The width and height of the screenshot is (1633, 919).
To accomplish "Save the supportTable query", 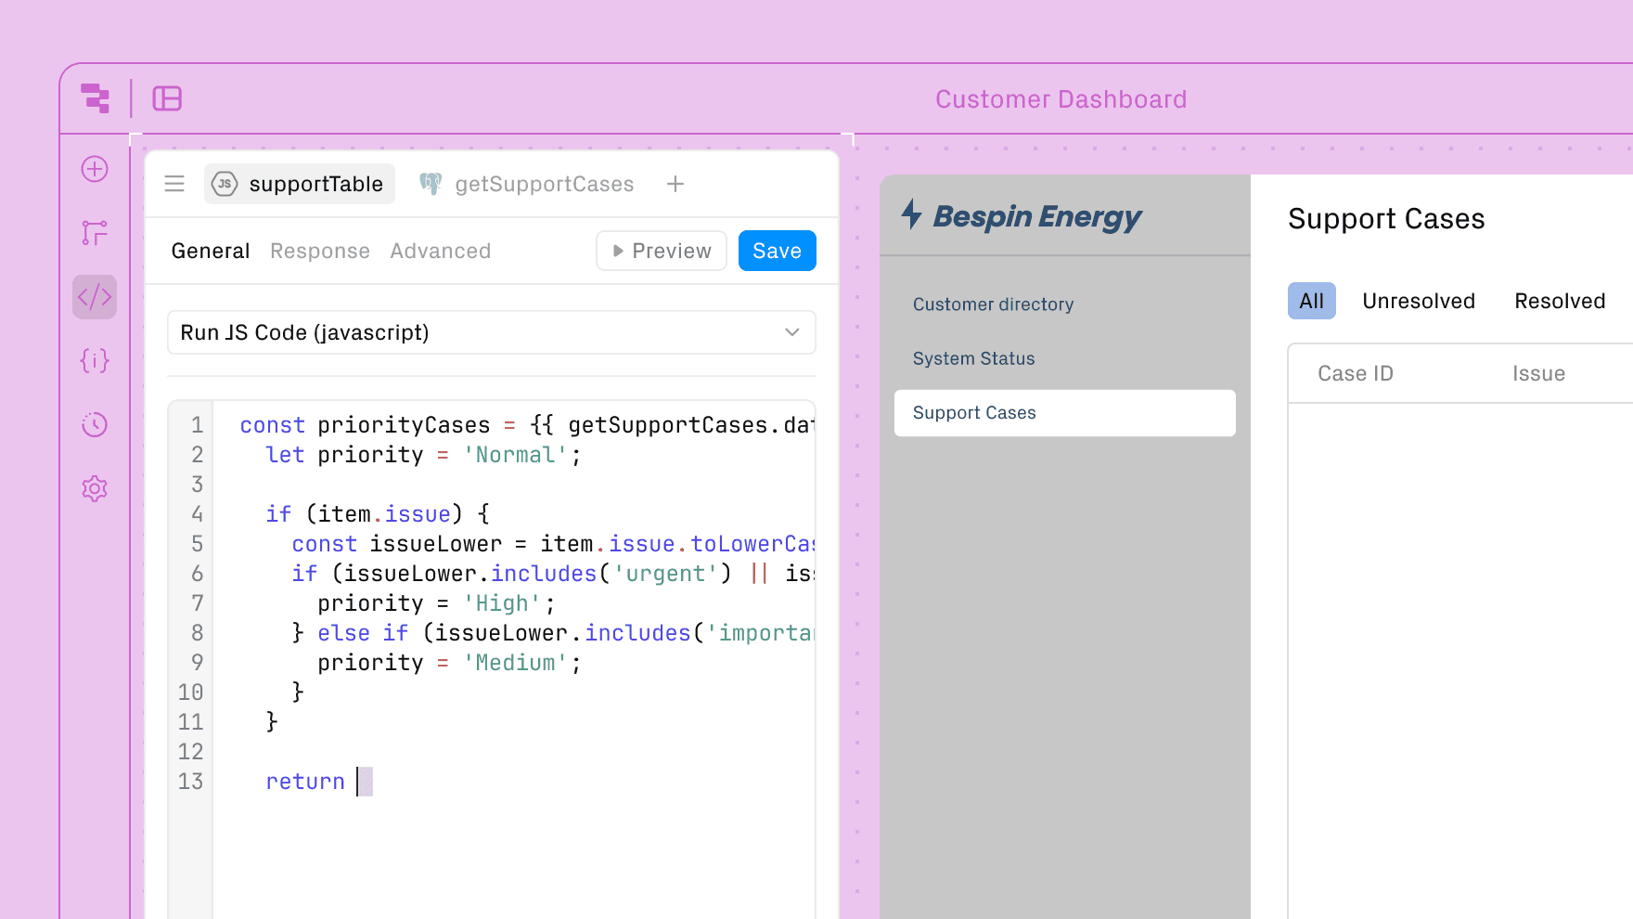I will [777, 251].
